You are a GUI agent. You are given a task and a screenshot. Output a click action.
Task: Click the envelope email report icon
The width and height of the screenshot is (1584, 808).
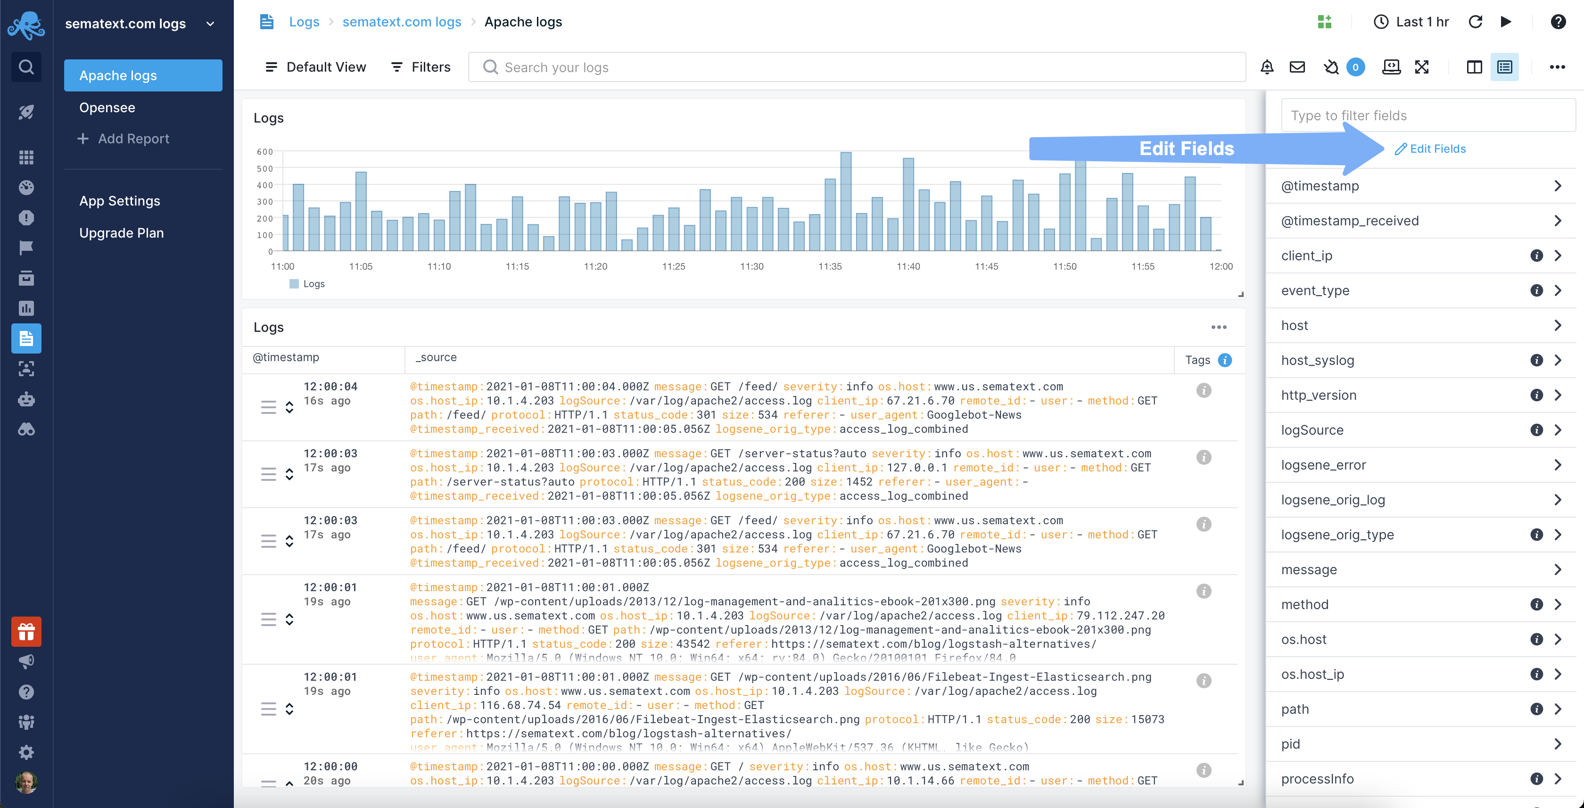pos(1297,67)
